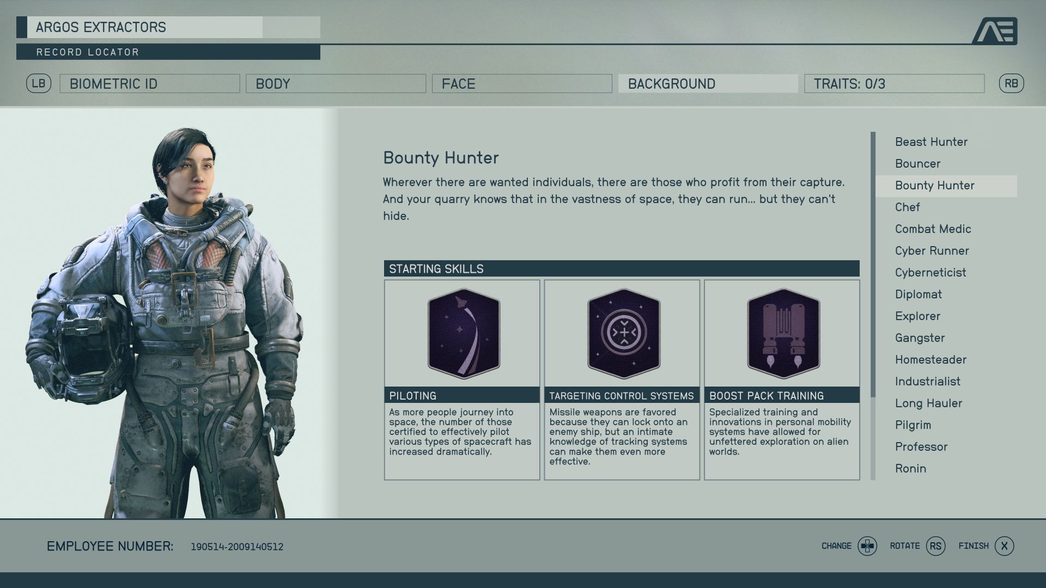Click the Rotate character RS icon
Image resolution: width=1046 pixels, height=588 pixels.
[x=937, y=546]
